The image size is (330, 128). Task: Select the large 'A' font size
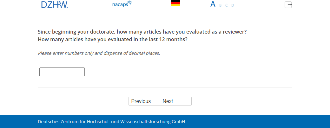click(213, 4)
